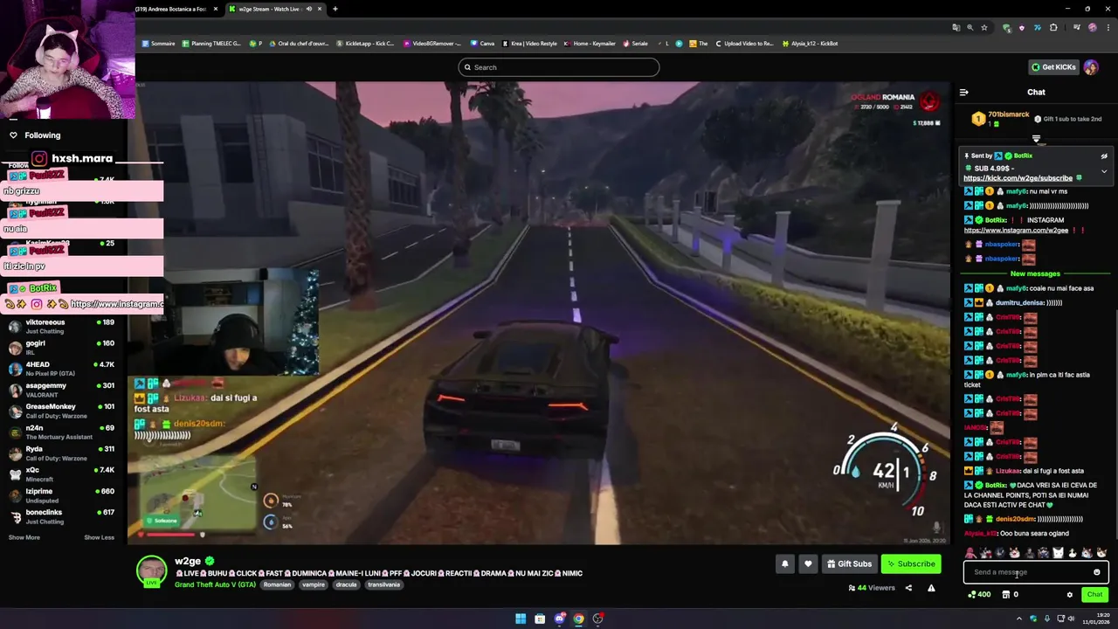Expand list with Show More
1118x629 pixels.
pyautogui.click(x=24, y=537)
